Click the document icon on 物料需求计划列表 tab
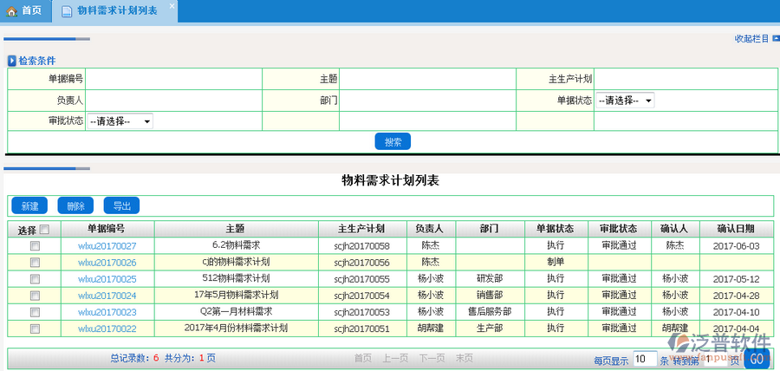This screenshot has height=371, width=780. [67, 11]
